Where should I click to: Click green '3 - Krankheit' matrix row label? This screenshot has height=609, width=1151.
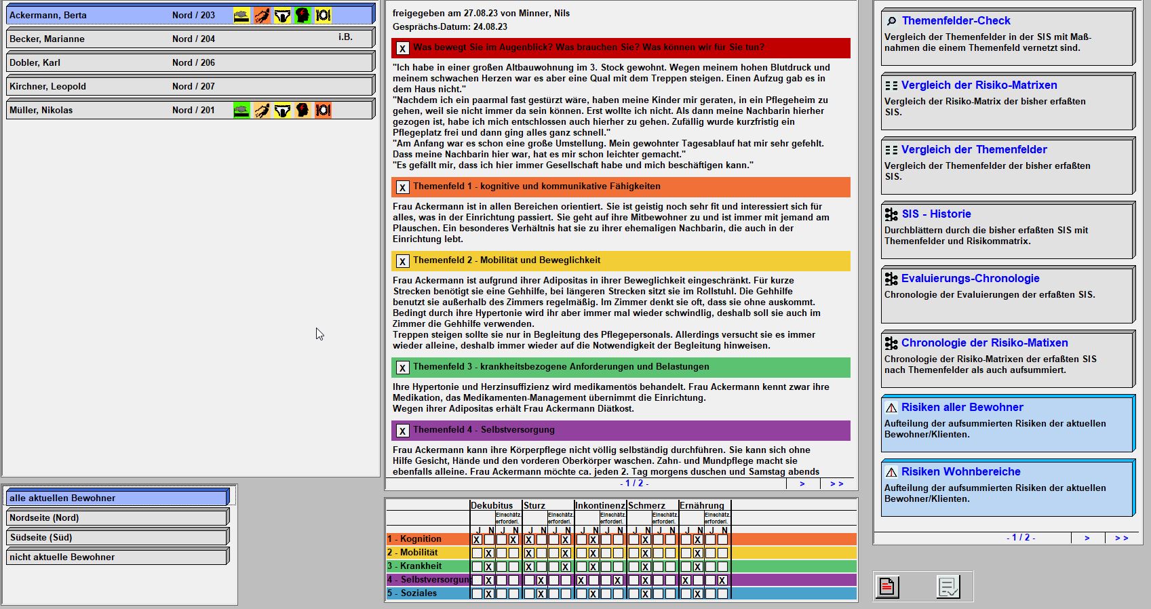click(x=414, y=566)
